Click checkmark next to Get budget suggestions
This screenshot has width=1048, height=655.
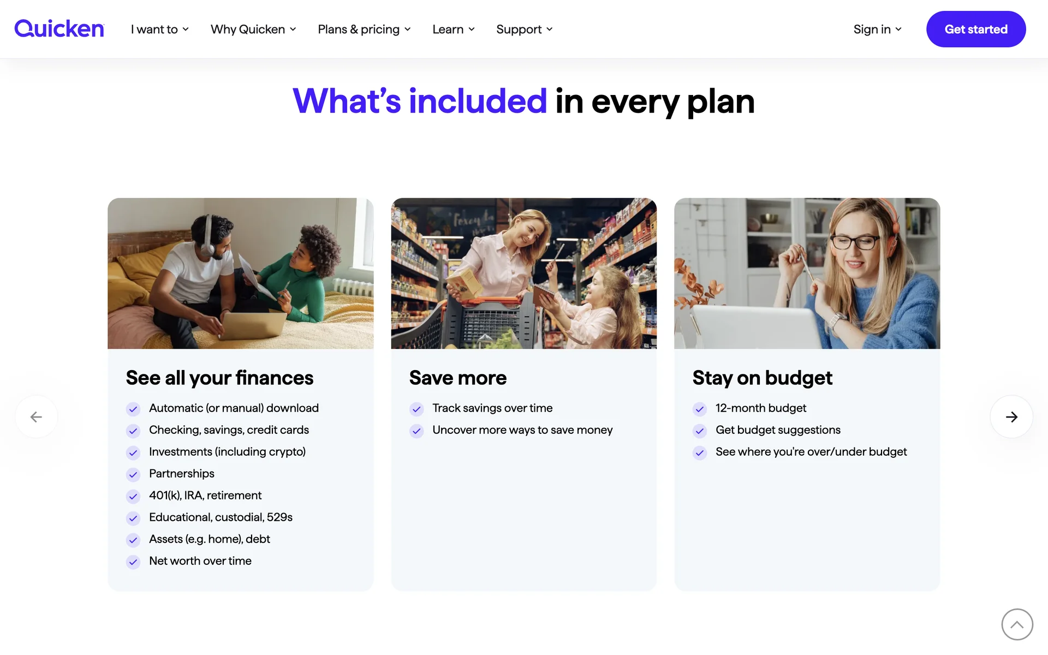700,431
